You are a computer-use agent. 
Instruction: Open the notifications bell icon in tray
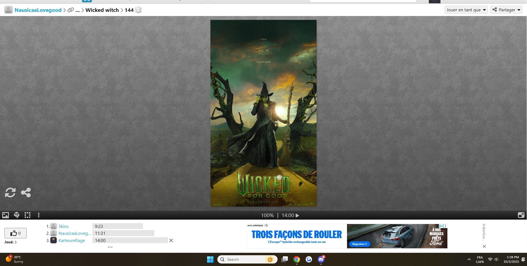523,259
